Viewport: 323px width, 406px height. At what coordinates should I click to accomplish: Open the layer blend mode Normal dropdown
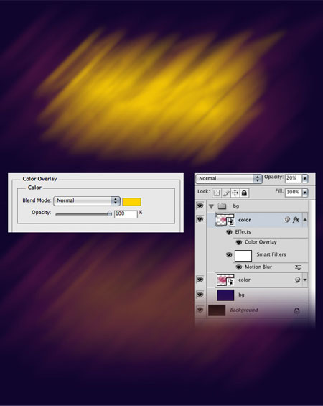pyautogui.click(x=229, y=179)
